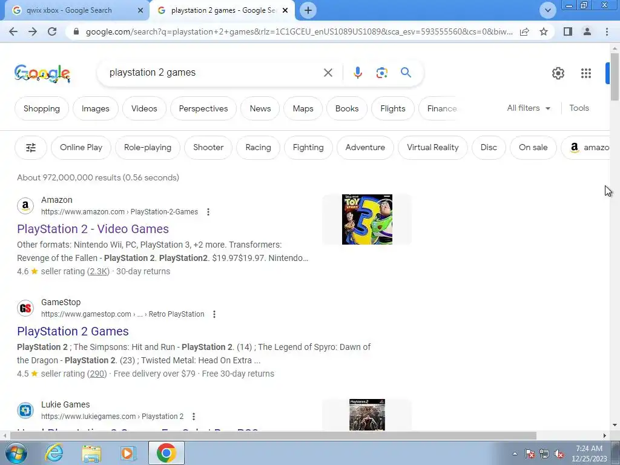Click the Toy Story 3 thumbnail
The width and height of the screenshot is (620, 465).
[367, 219]
